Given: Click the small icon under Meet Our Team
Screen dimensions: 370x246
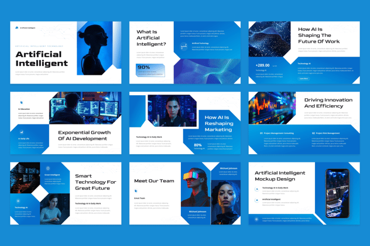Looking at the screenshot, I should (x=136, y=191).
